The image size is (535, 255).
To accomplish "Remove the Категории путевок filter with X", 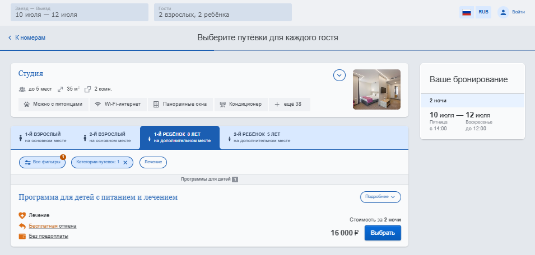I will (x=125, y=162).
